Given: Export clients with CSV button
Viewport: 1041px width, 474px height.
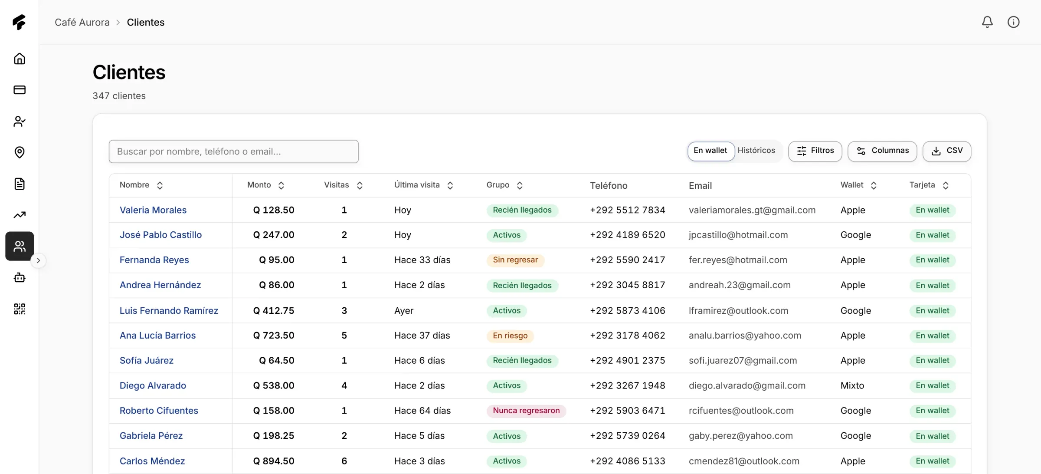Looking at the screenshot, I should pyautogui.click(x=947, y=151).
